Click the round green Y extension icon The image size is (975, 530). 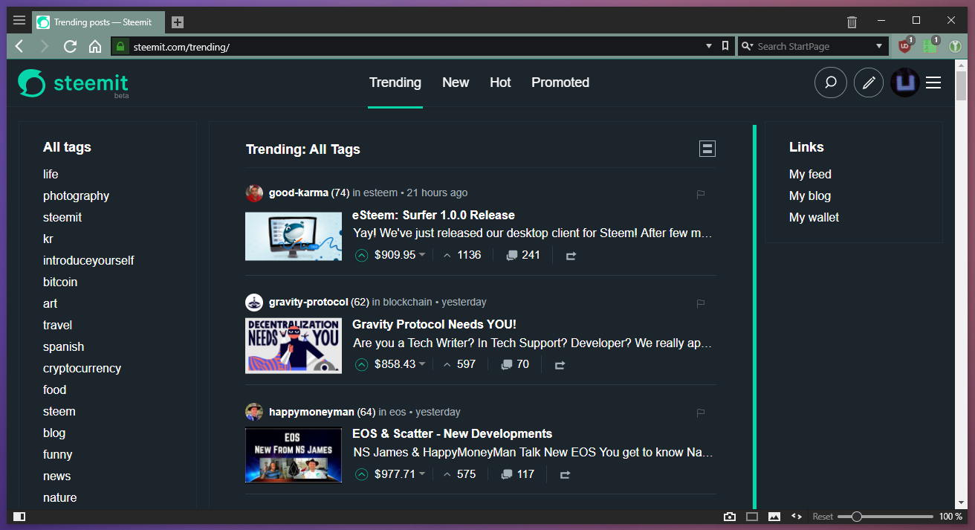pyautogui.click(x=955, y=46)
